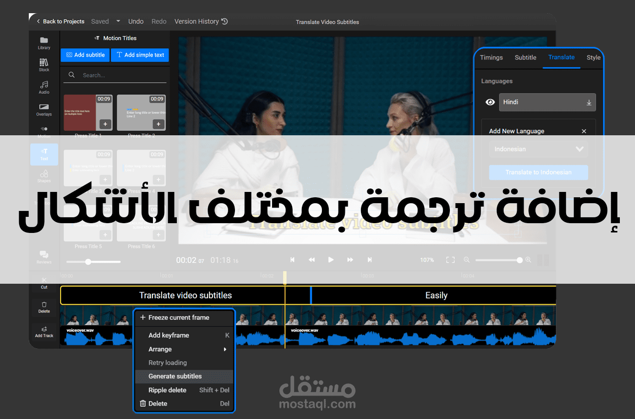Choose Add keyframe from context menu
635x419 pixels.
pyautogui.click(x=184, y=335)
